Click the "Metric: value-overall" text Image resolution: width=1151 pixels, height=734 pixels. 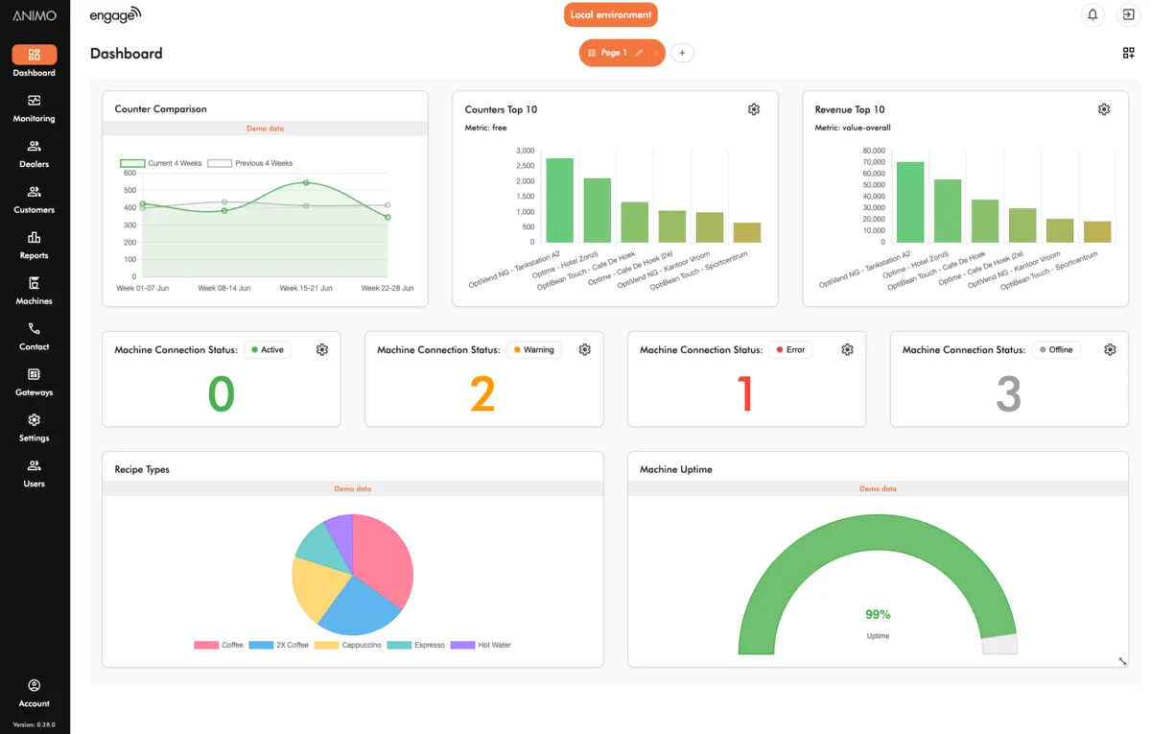click(853, 128)
